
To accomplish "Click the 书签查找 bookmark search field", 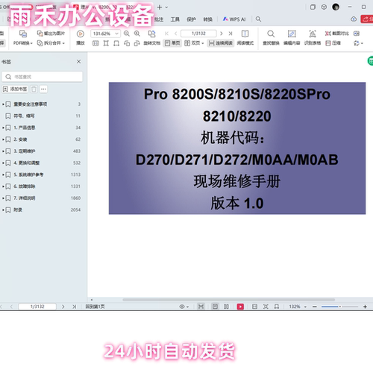I will tap(43, 77).
